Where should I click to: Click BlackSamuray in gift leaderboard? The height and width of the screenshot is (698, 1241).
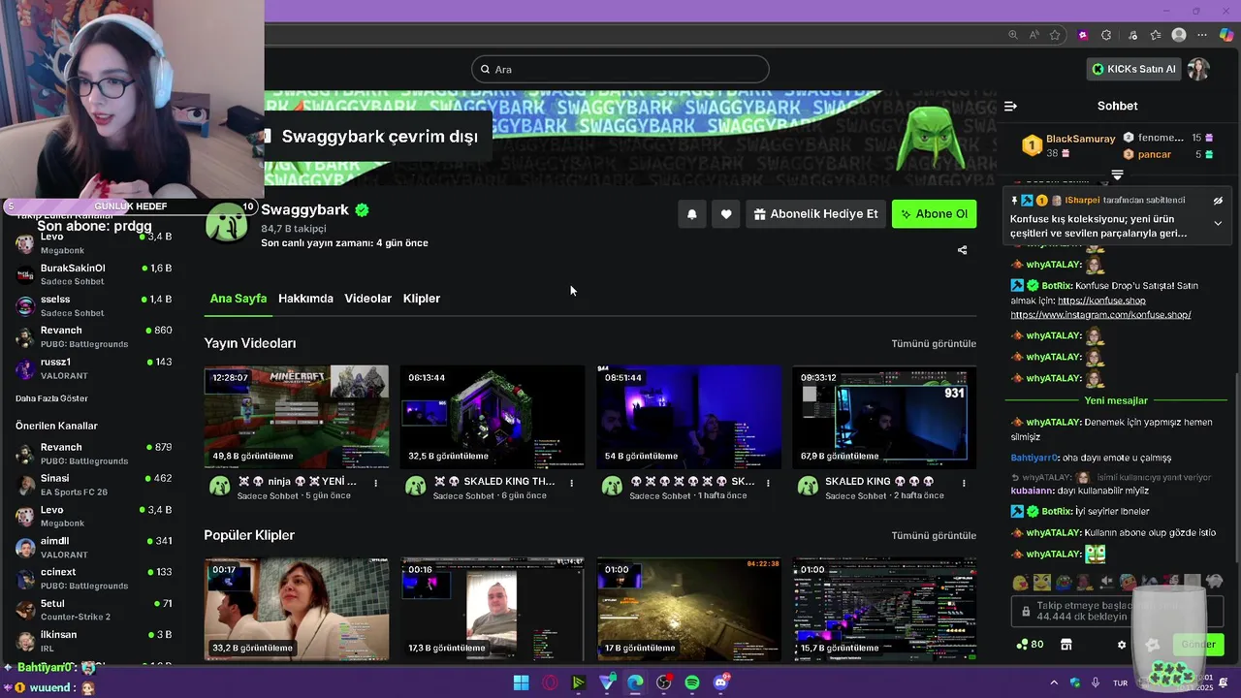click(x=1080, y=139)
